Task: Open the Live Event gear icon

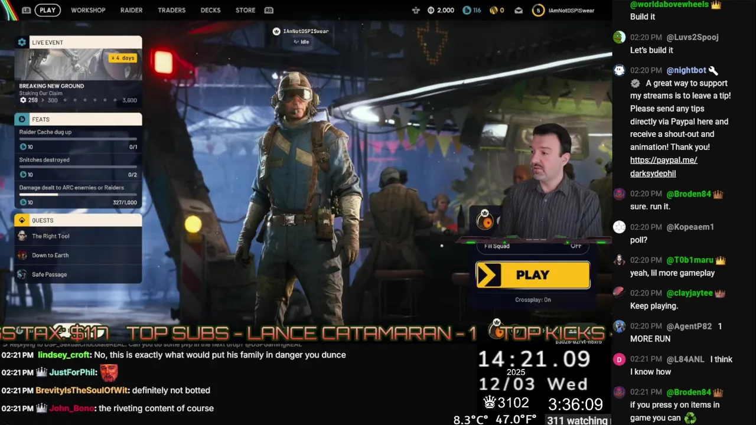Action: pyautogui.click(x=22, y=42)
